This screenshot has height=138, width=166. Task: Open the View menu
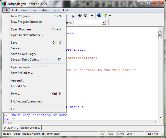point(24,10)
